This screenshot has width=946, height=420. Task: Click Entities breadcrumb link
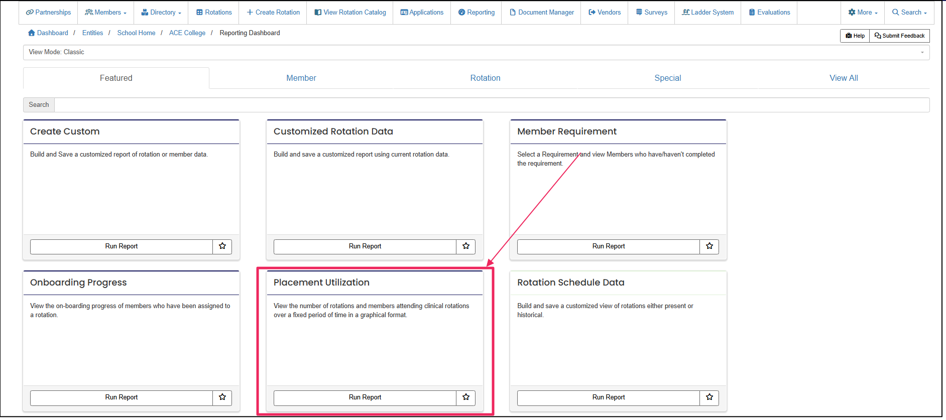point(92,33)
